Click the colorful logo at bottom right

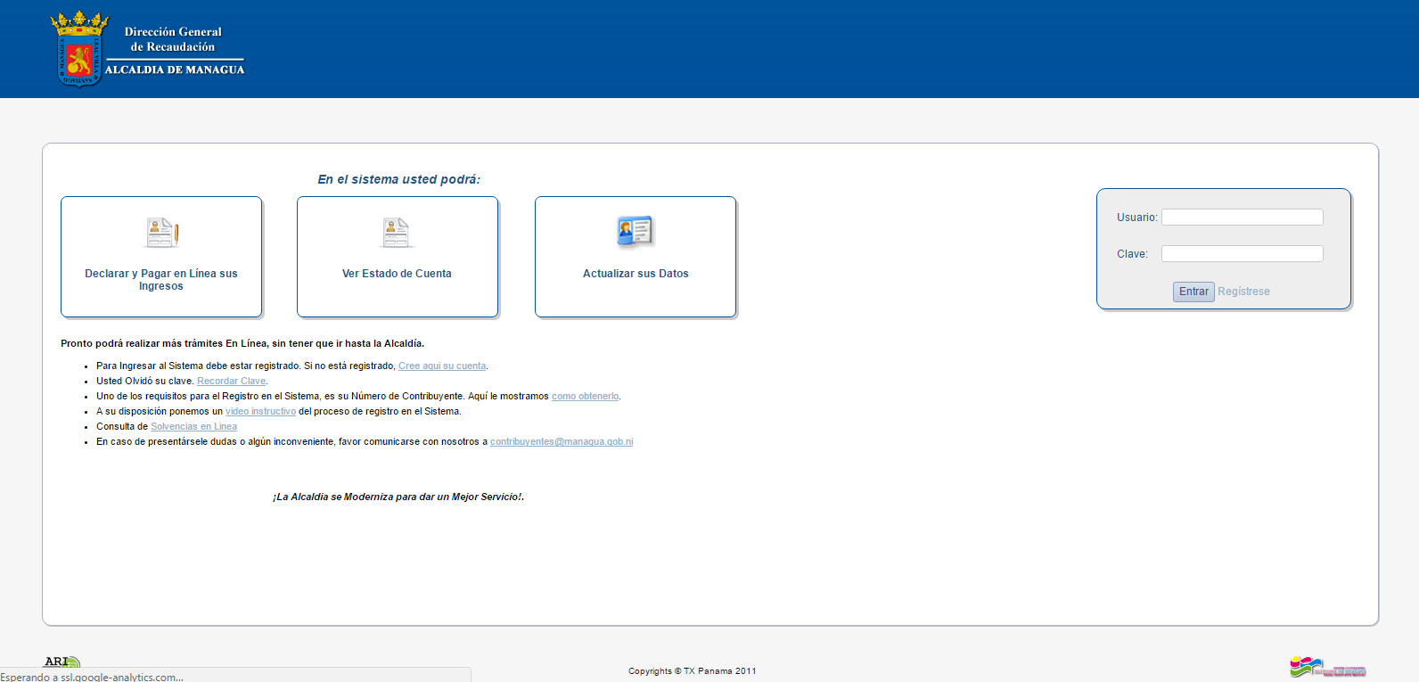point(1326,667)
